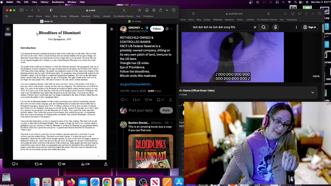The image size is (331, 186).
Task: Collapse the post sidebar with the double chevron
Action: coord(111,29)
